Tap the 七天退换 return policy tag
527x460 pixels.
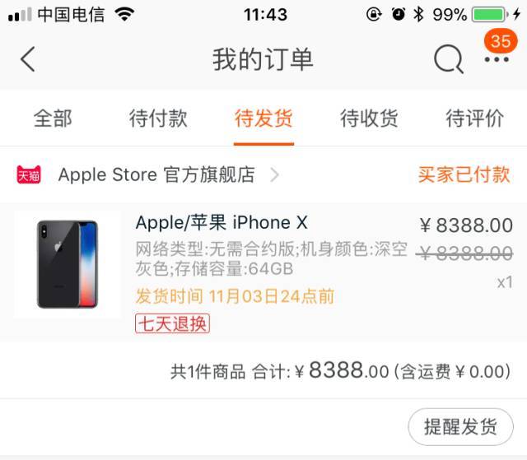172,323
